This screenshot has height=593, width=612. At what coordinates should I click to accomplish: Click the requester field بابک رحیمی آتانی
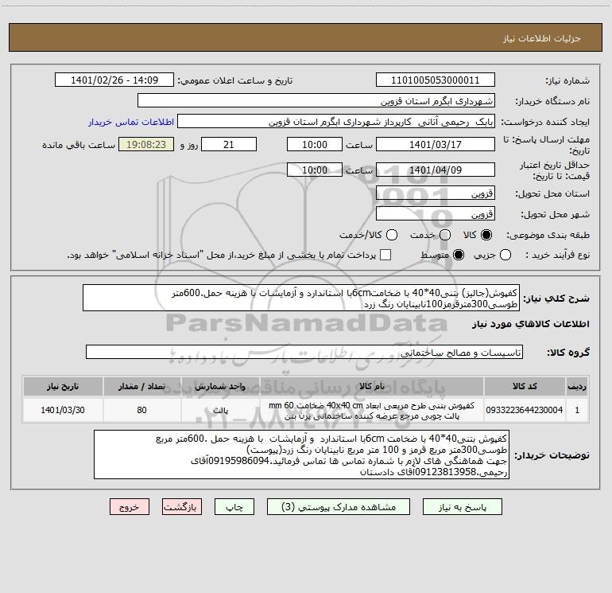coord(336,122)
